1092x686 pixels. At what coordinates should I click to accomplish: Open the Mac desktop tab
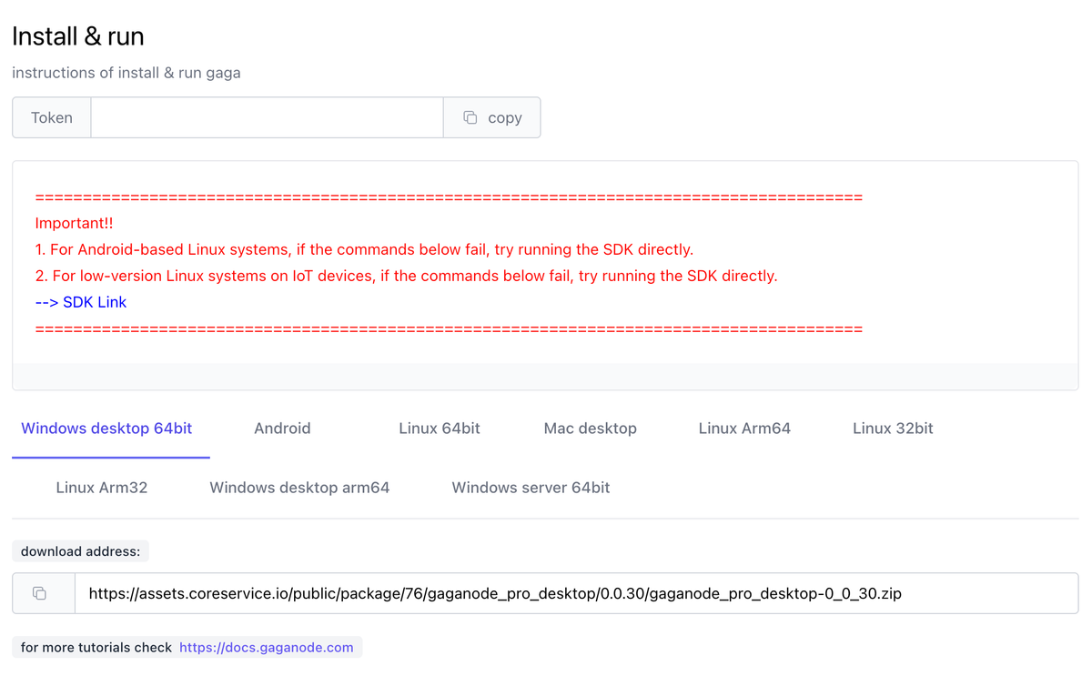(x=591, y=429)
